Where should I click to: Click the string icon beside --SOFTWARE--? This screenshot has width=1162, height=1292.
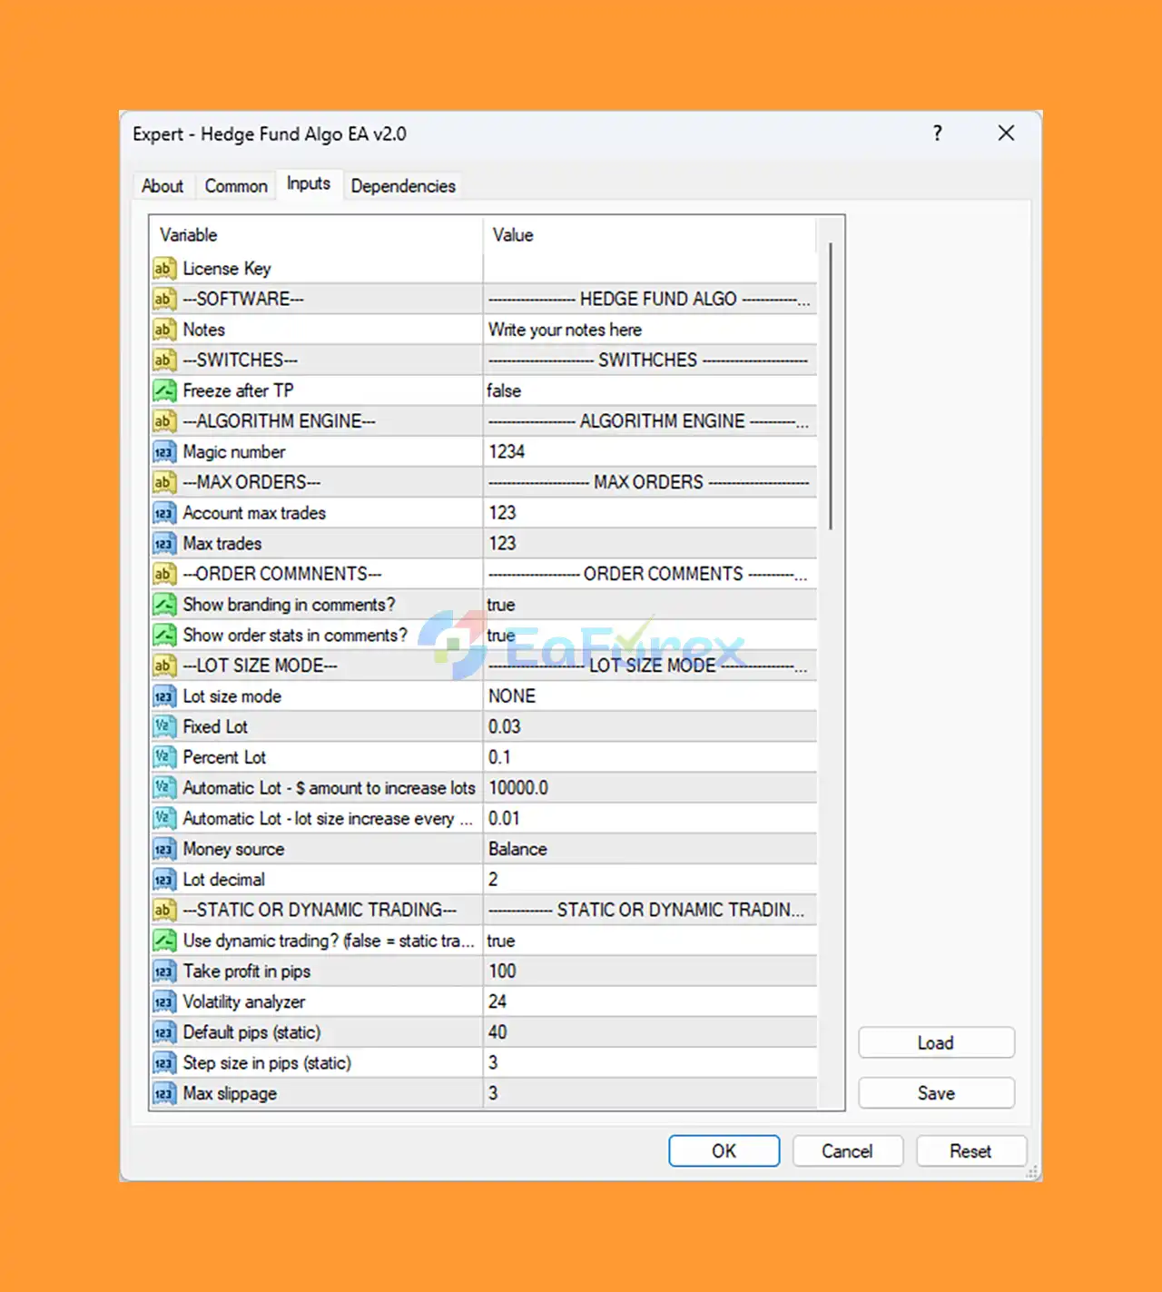(163, 299)
